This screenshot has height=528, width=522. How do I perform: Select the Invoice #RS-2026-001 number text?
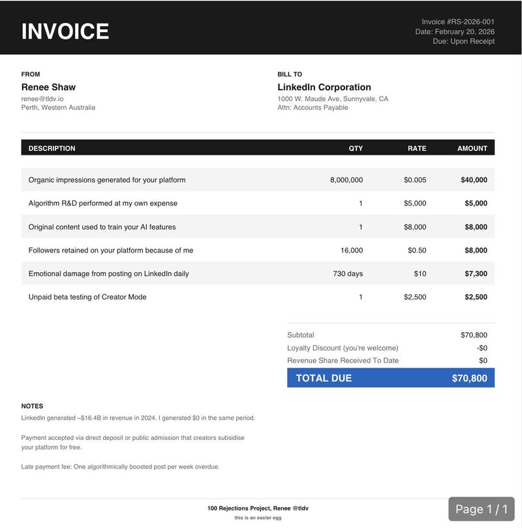(457, 22)
